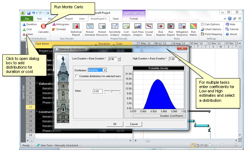
Task: Click the Save icon in quick access toolbar
Action: (29, 13)
